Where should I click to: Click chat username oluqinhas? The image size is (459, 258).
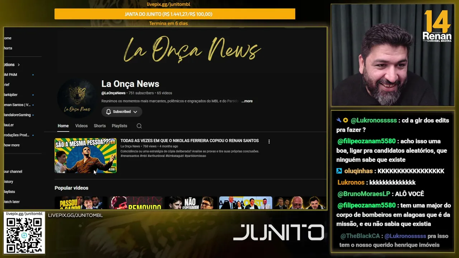(x=359, y=171)
